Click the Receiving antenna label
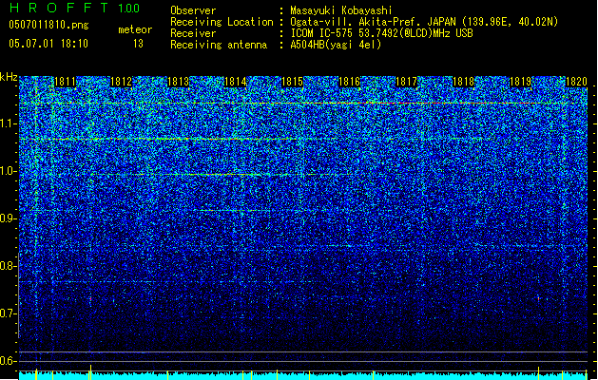The width and height of the screenshot is (598, 380). pyautogui.click(x=219, y=45)
